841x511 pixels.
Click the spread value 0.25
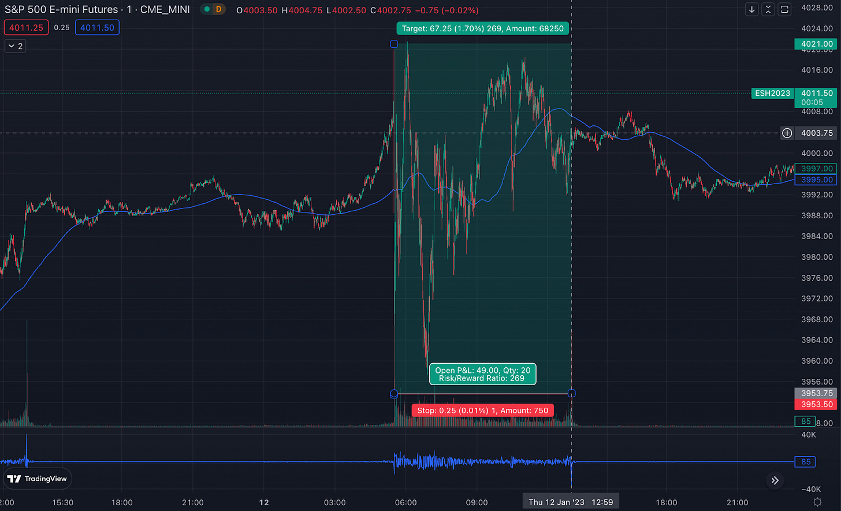tap(61, 27)
